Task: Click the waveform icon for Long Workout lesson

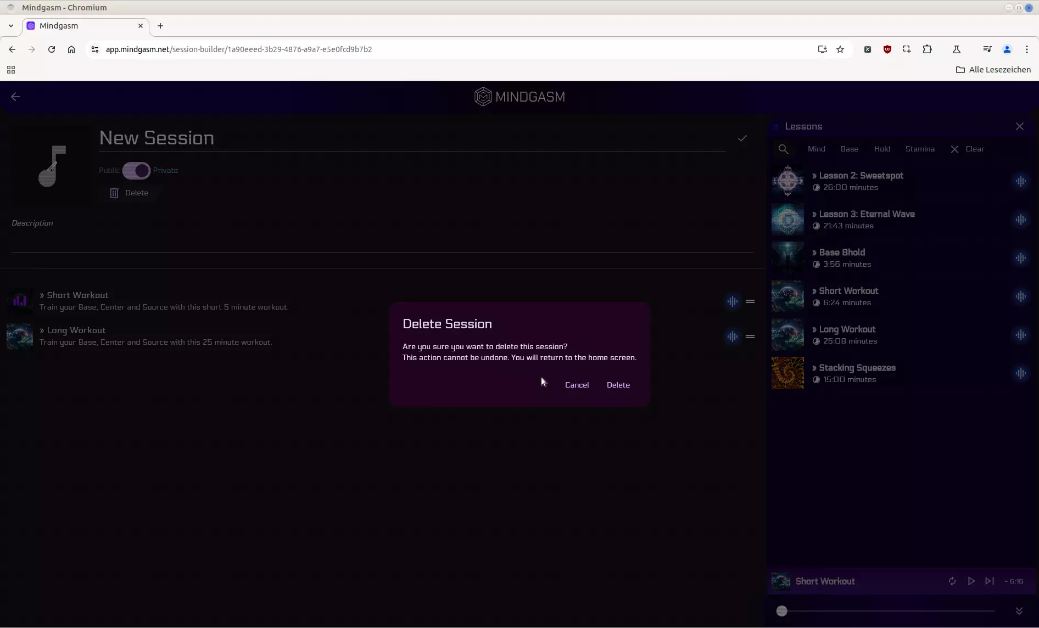Action: pyautogui.click(x=1020, y=335)
